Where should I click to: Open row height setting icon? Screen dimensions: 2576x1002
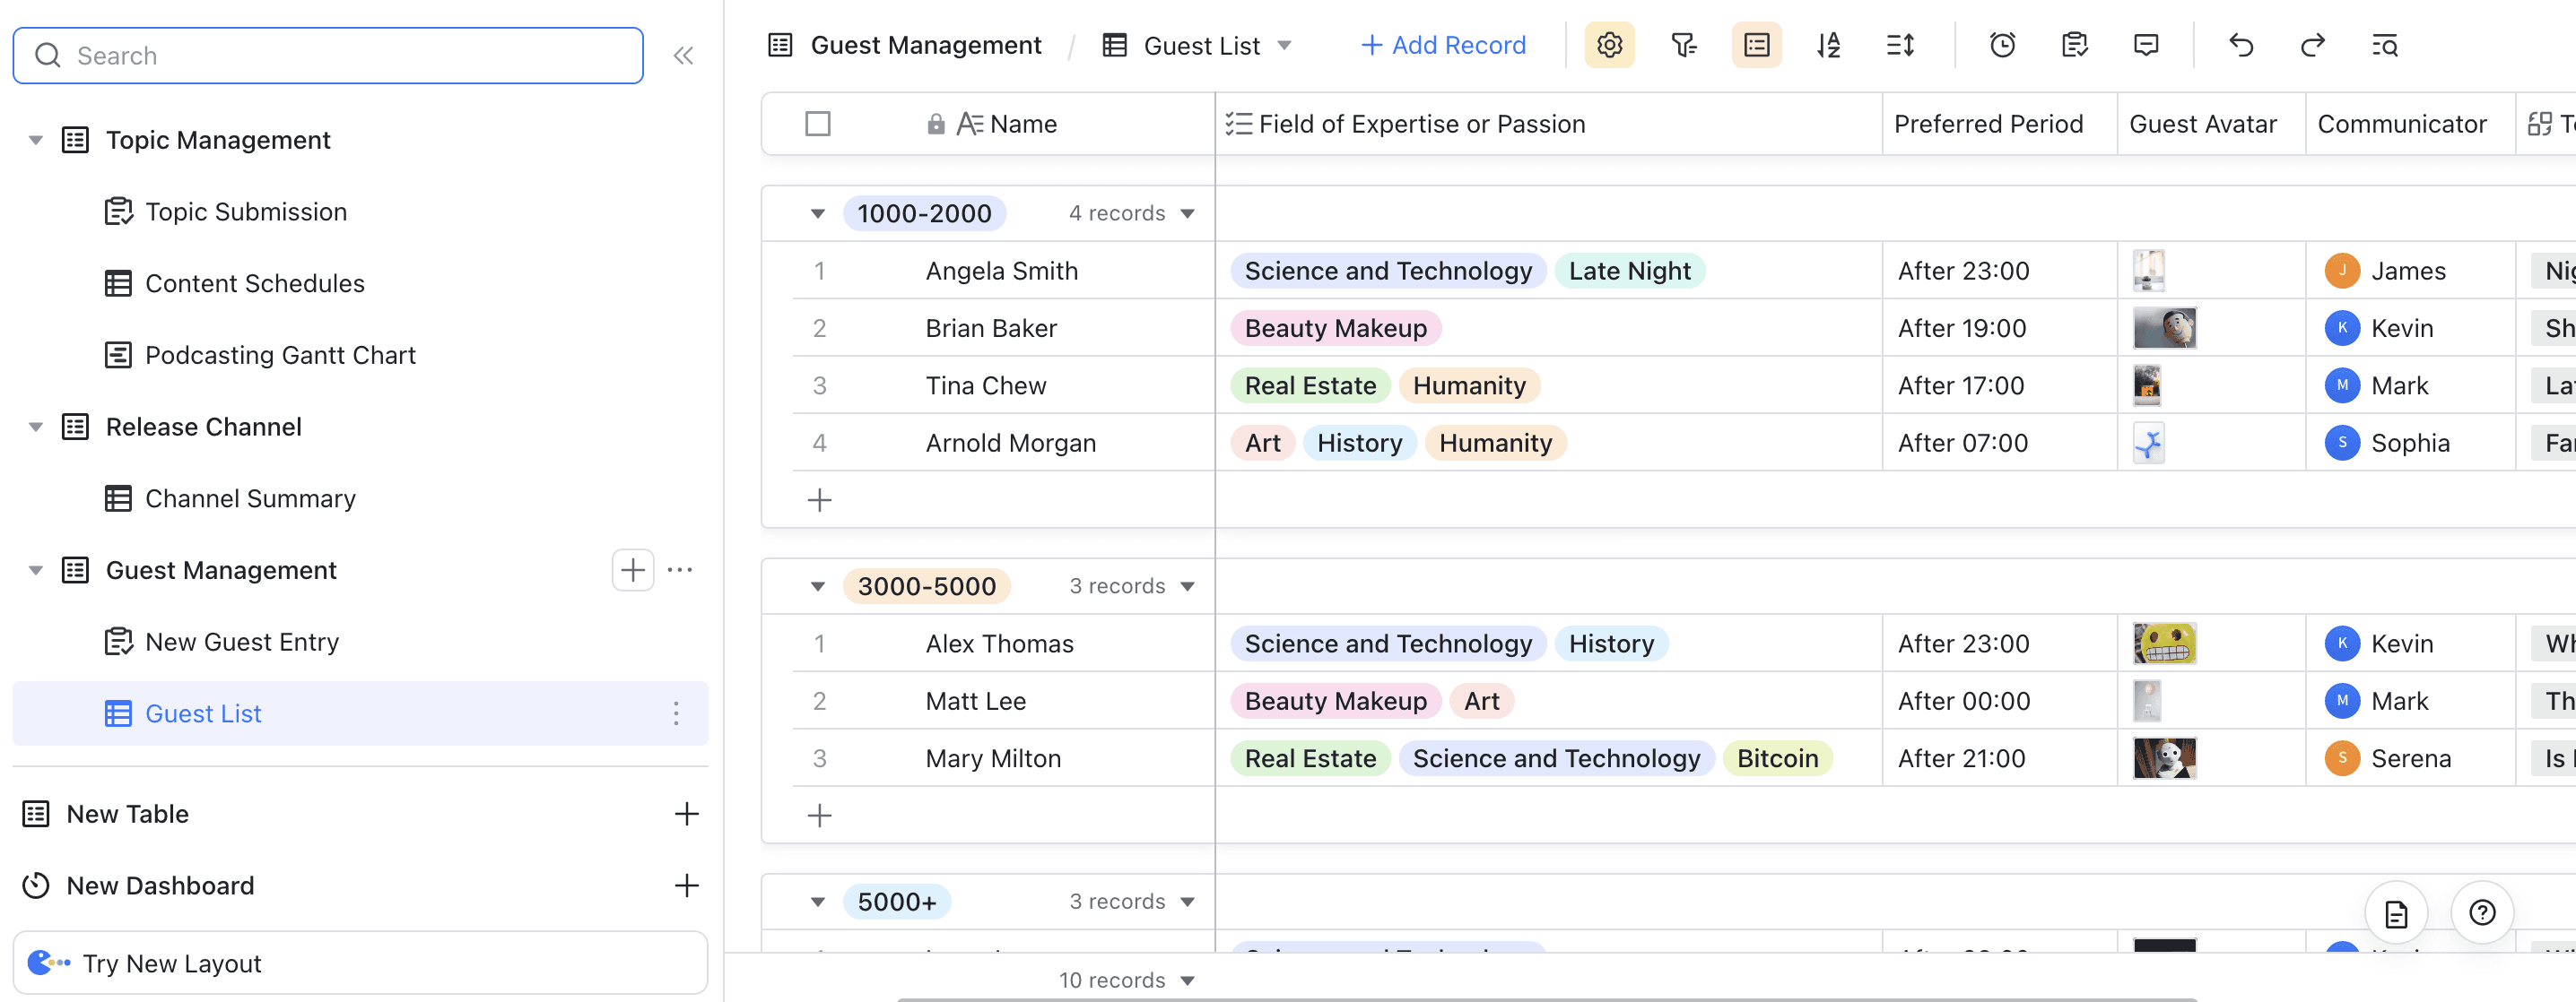pyautogui.click(x=1900, y=45)
